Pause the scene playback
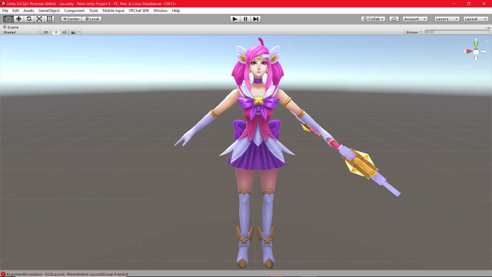The height and width of the screenshot is (277, 492). pyautogui.click(x=245, y=19)
